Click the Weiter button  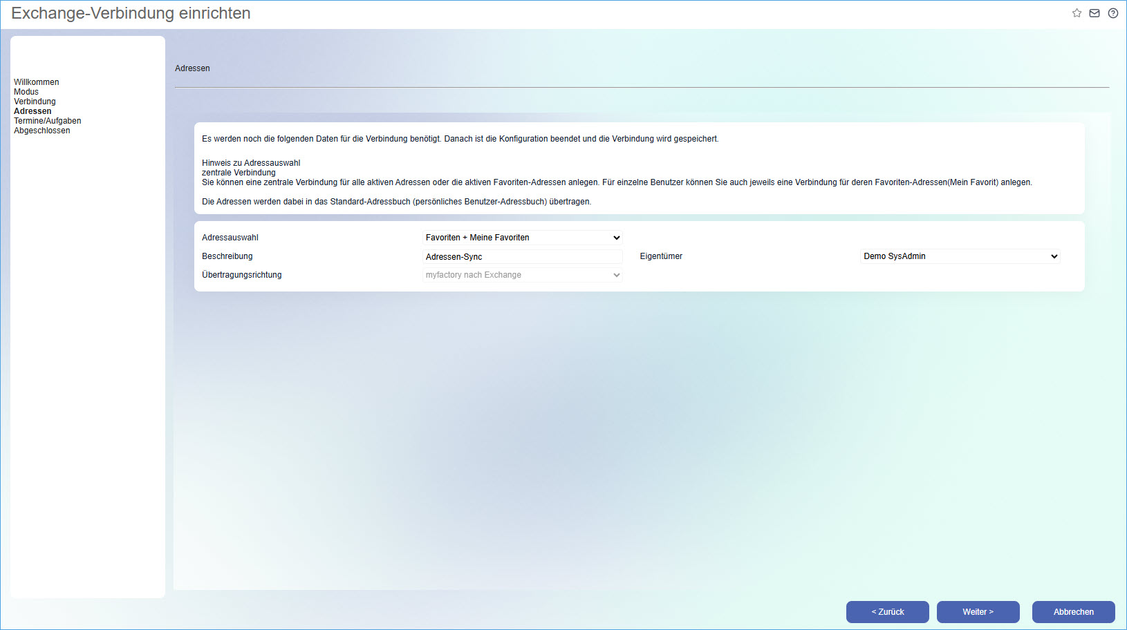(978, 612)
